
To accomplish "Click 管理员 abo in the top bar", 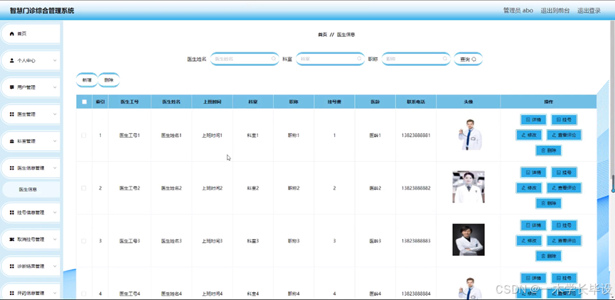I will click(x=518, y=11).
